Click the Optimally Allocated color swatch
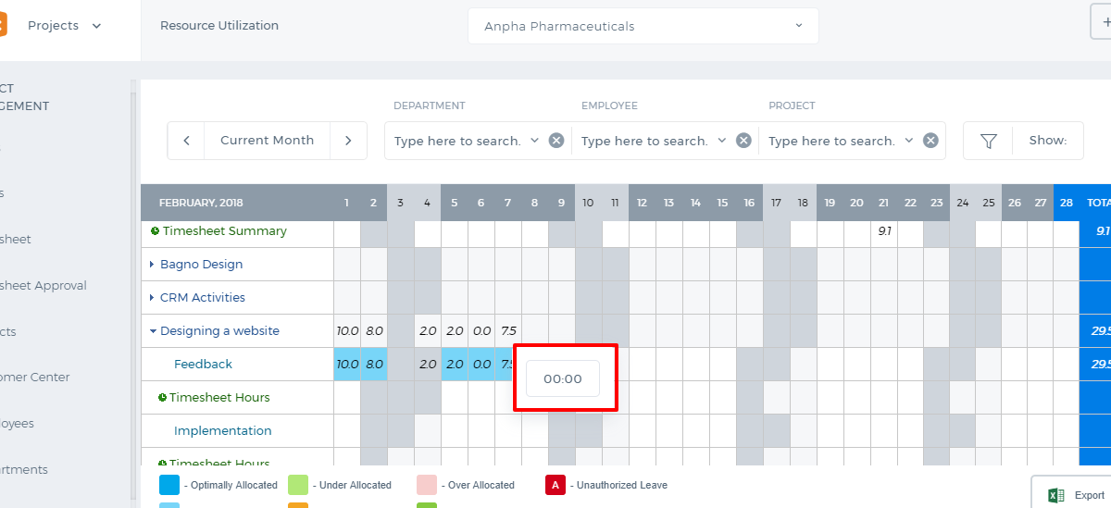The width and height of the screenshot is (1111, 508). pyautogui.click(x=169, y=485)
